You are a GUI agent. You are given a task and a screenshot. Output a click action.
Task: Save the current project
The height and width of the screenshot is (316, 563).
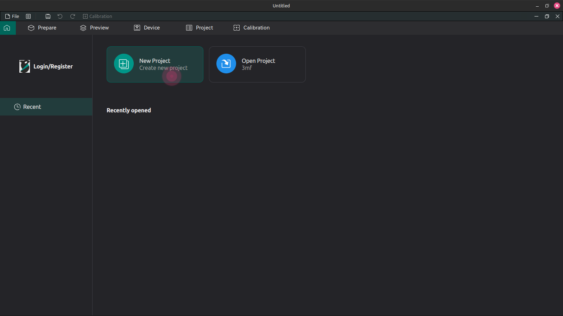[48, 16]
